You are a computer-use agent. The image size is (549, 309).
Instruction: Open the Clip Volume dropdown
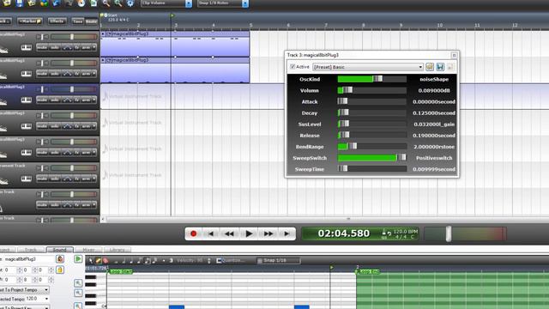tap(166, 3)
